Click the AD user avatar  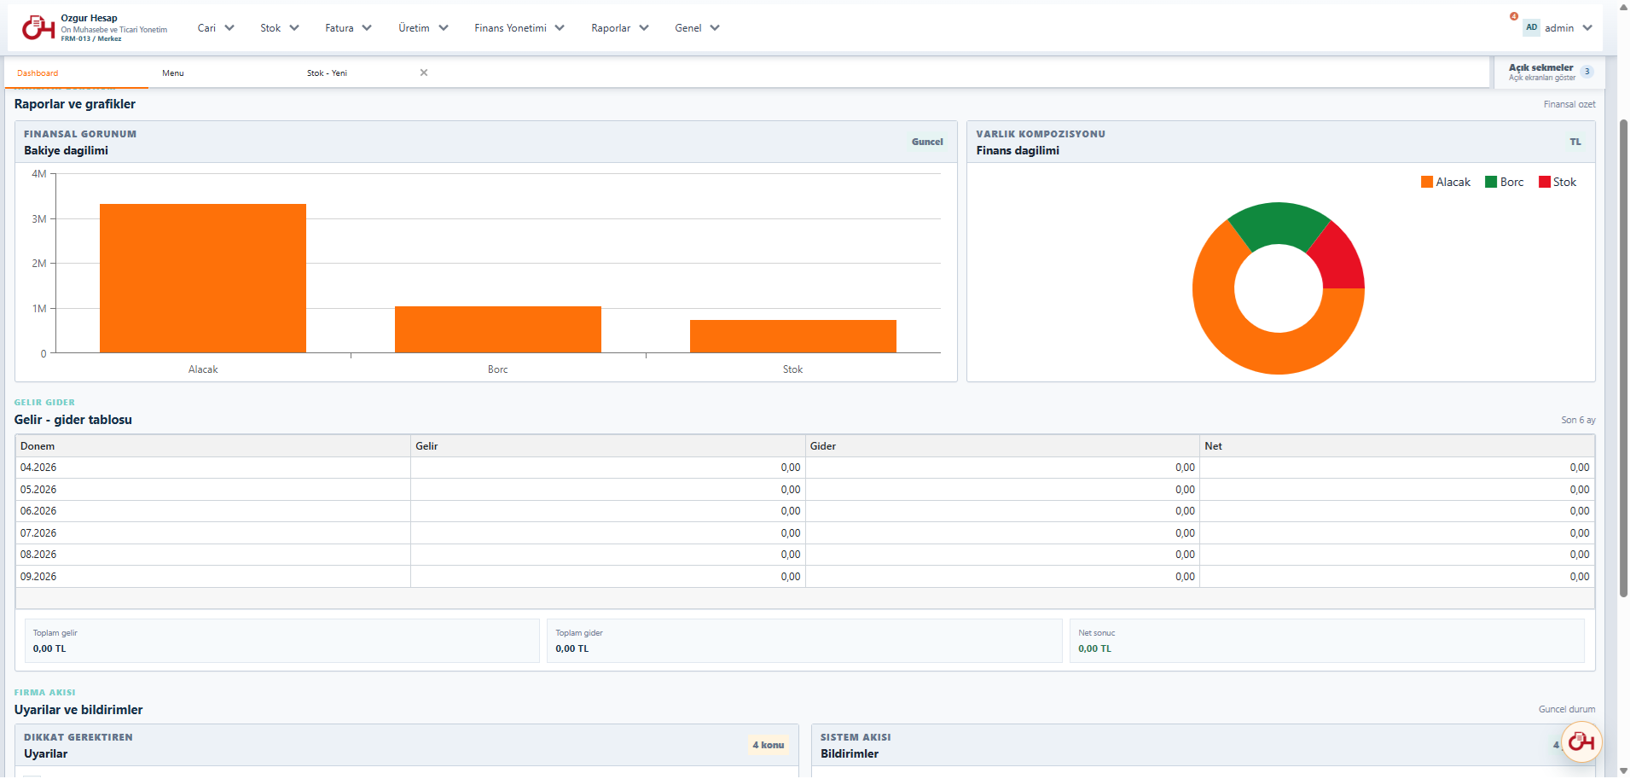1532,27
